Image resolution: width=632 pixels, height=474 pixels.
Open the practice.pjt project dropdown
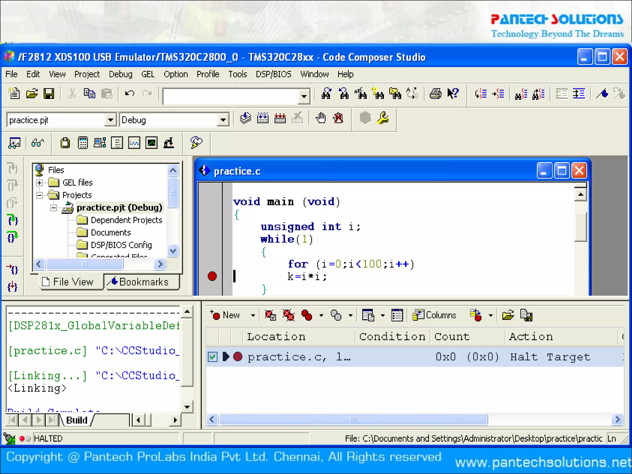[x=110, y=120]
